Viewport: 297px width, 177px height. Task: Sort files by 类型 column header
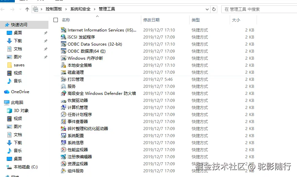(x=195, y=20)
